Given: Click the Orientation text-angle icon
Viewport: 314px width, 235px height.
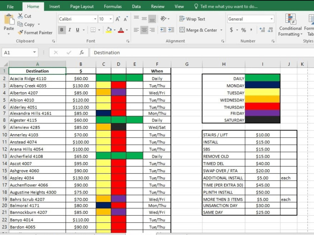Looking at the screenshot, I should 163,19.
